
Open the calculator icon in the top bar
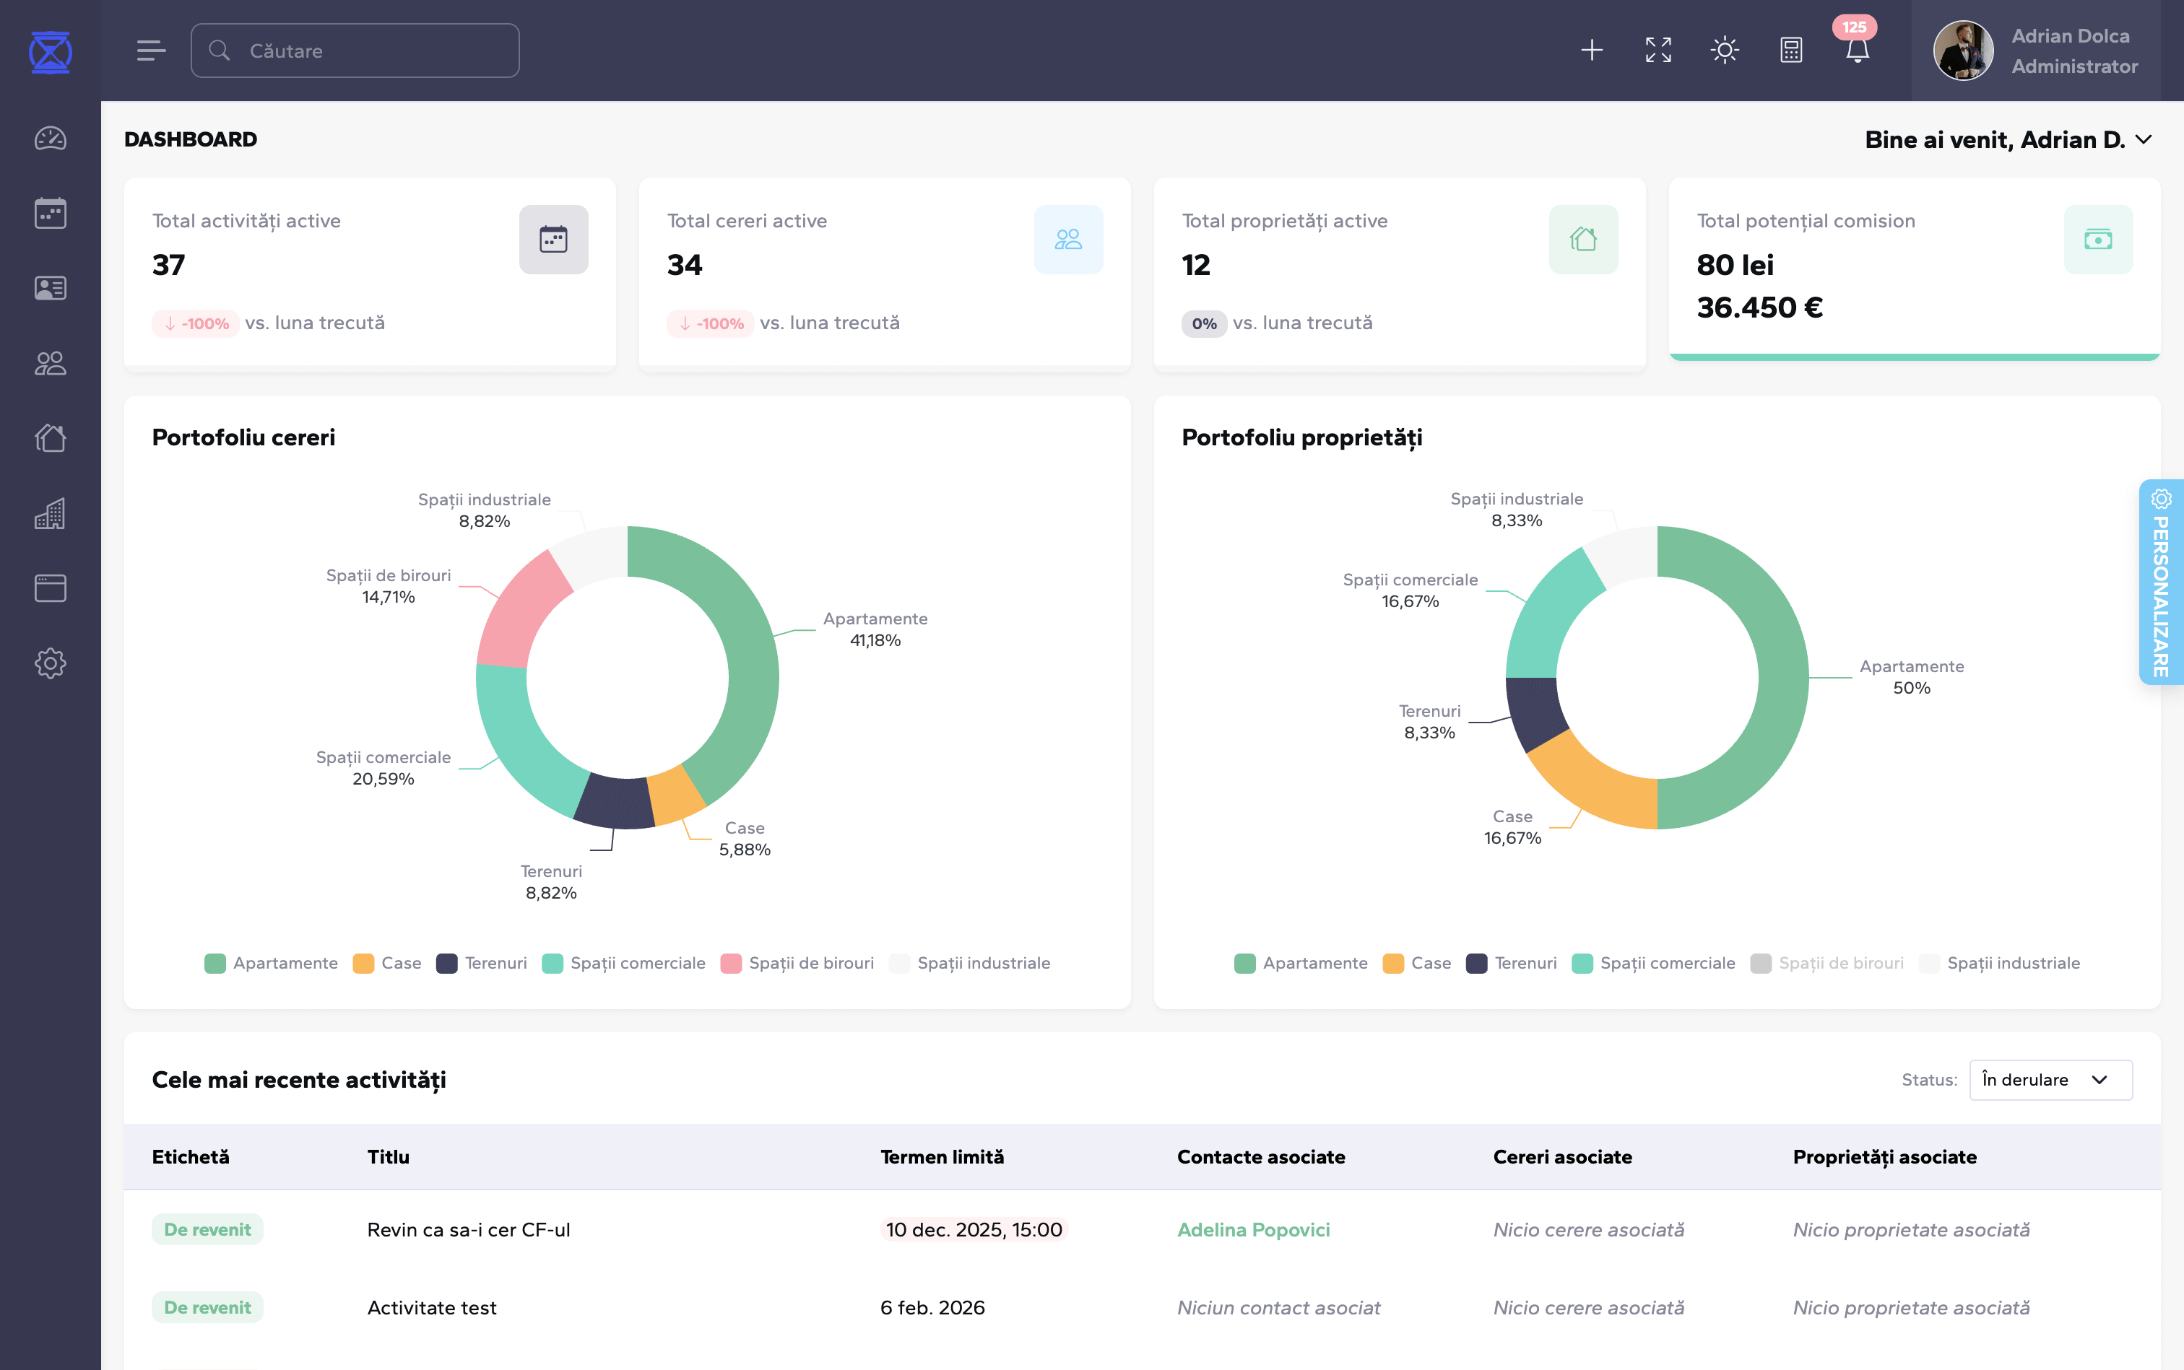tap(1790, 51)
